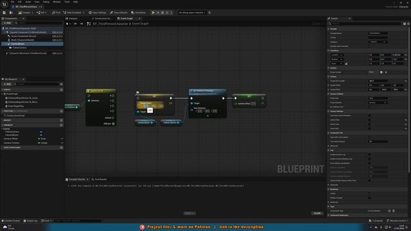Viewport: 411px width, 231px height.
Task: Open ConstructionScript in the Functions list
Action: pos(15,116)
